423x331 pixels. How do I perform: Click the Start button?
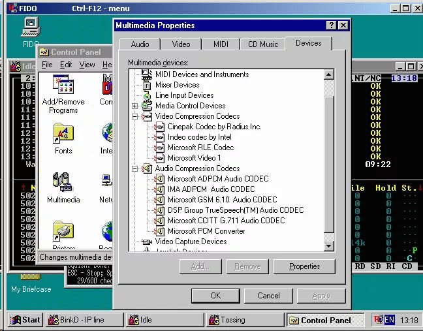coord(25,320)
